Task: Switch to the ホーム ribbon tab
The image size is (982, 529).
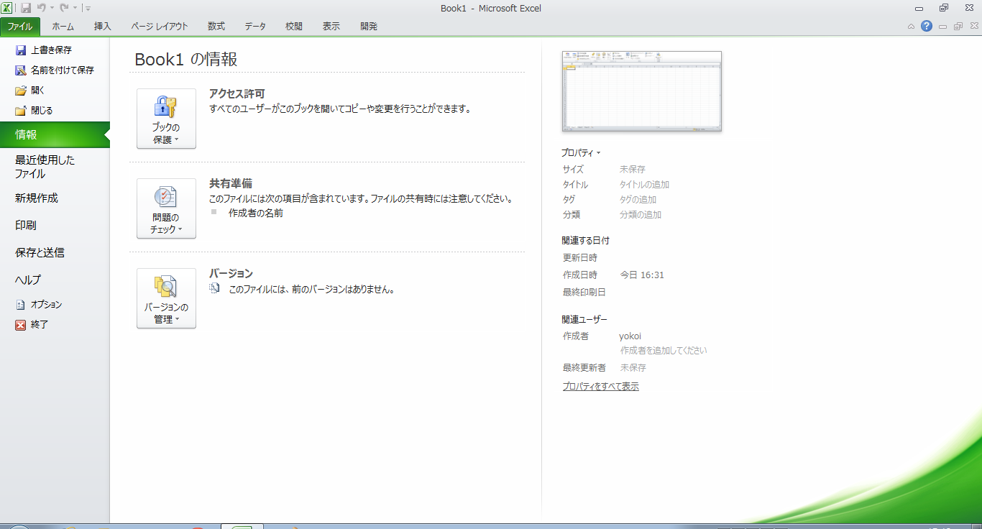Action: coord(63,27)
